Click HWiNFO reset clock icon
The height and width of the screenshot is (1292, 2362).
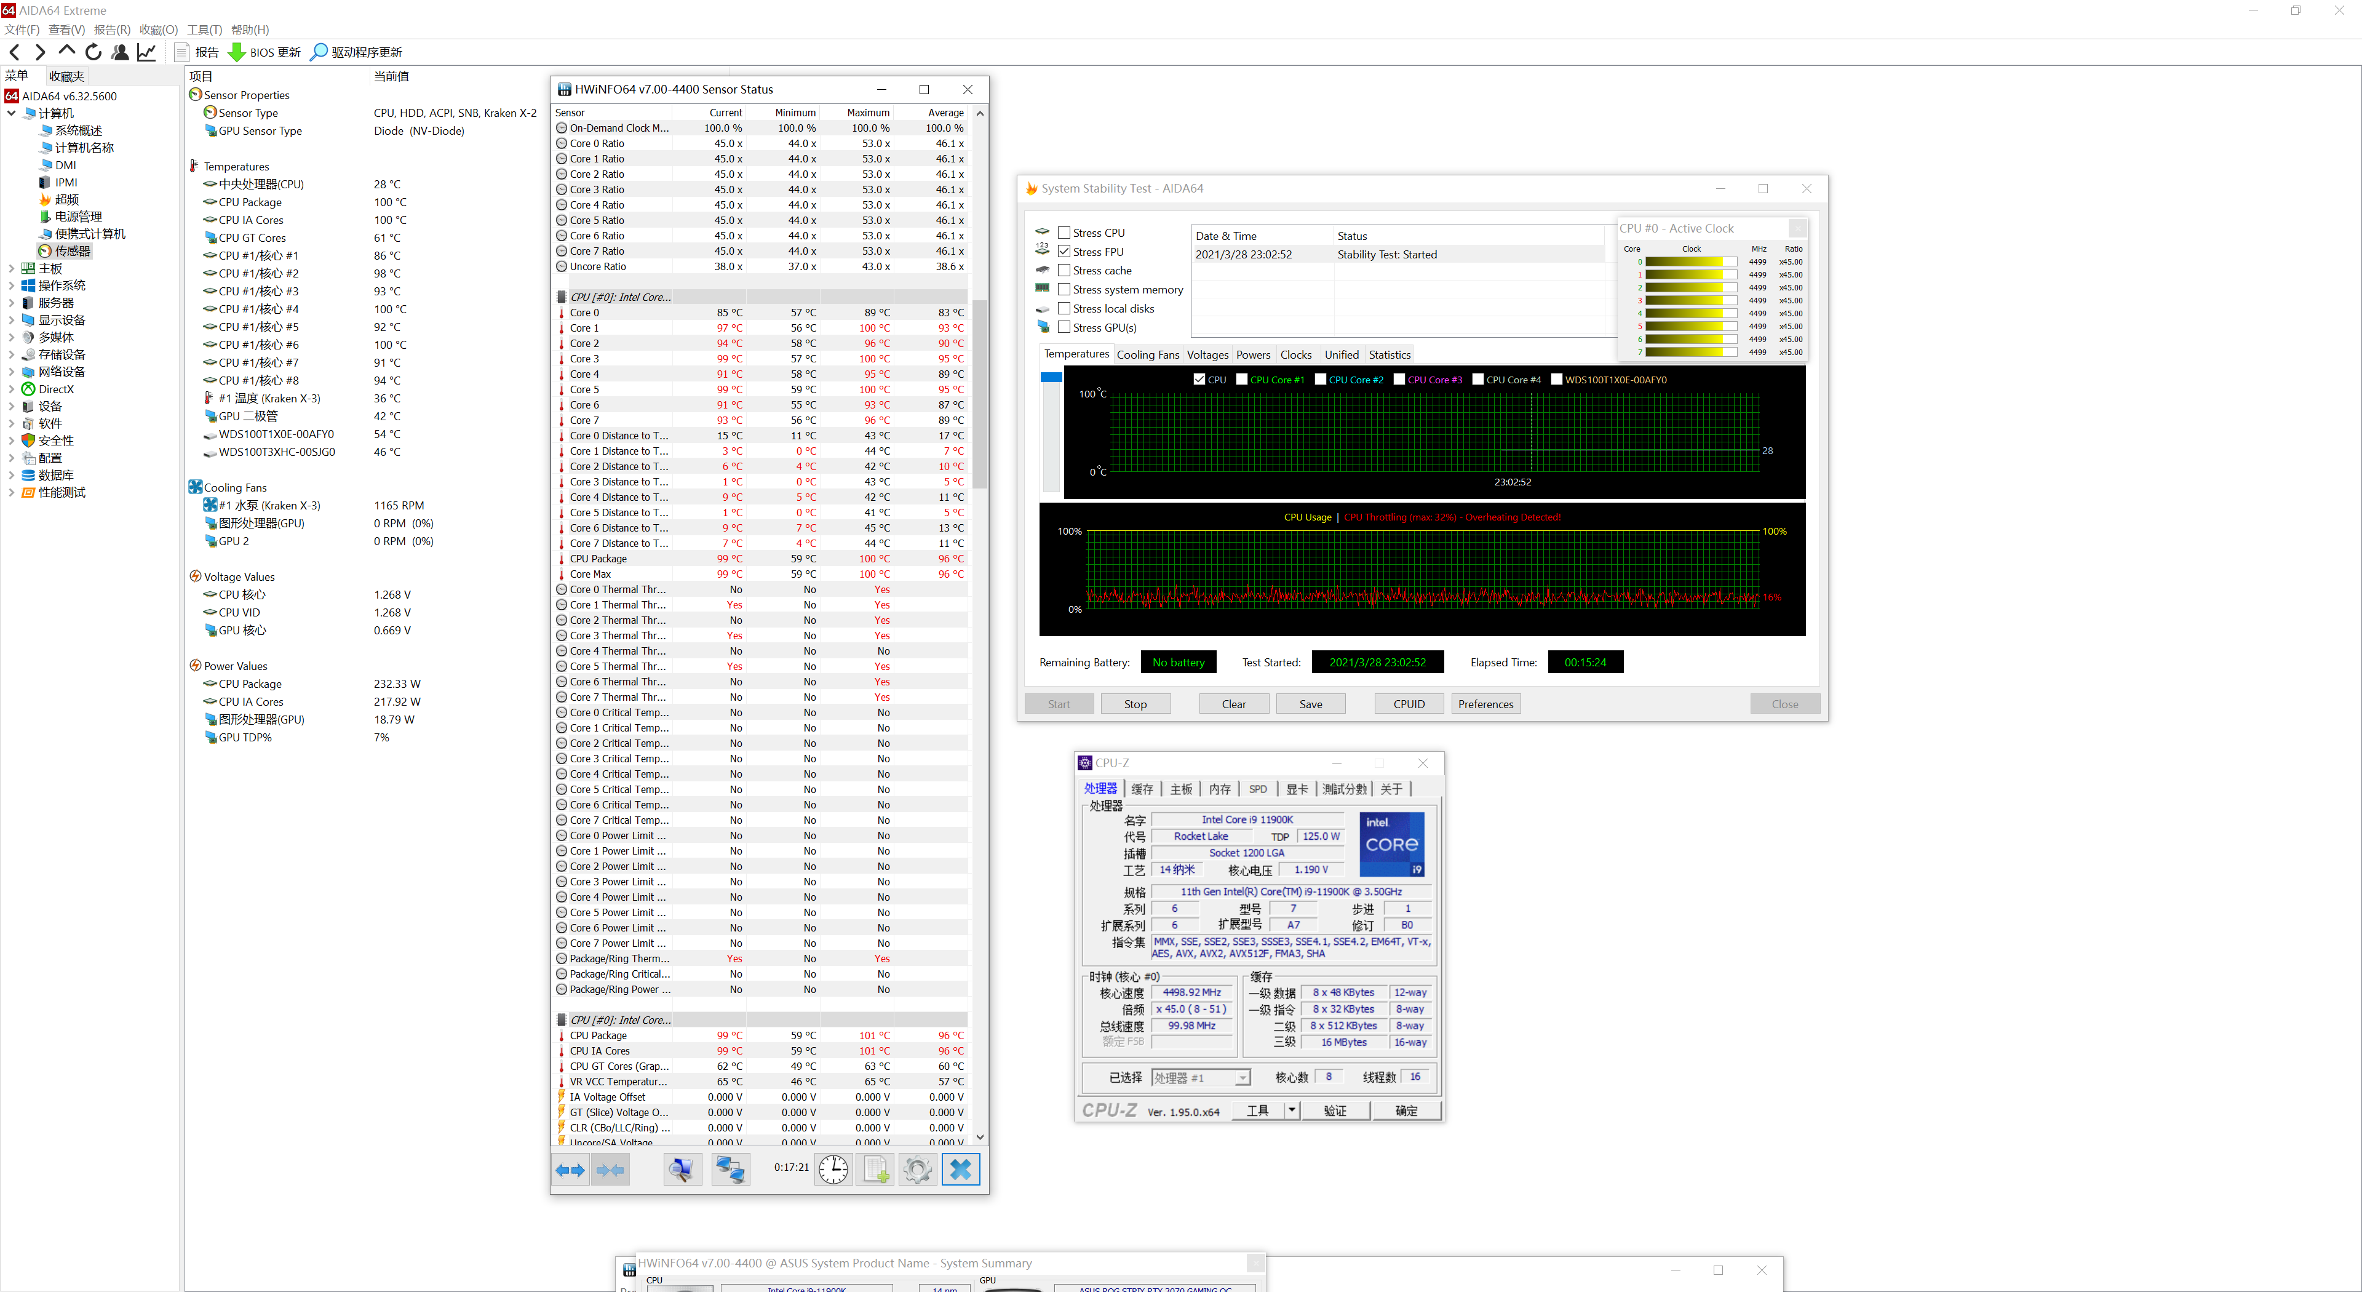pyautogui.click(x=833, y=1169)
